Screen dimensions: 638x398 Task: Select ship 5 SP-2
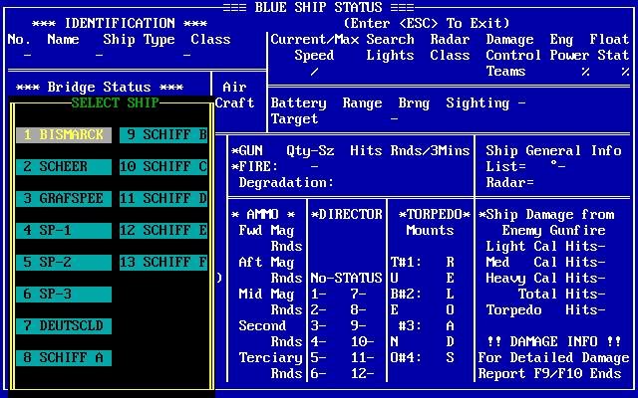[64, 263]
